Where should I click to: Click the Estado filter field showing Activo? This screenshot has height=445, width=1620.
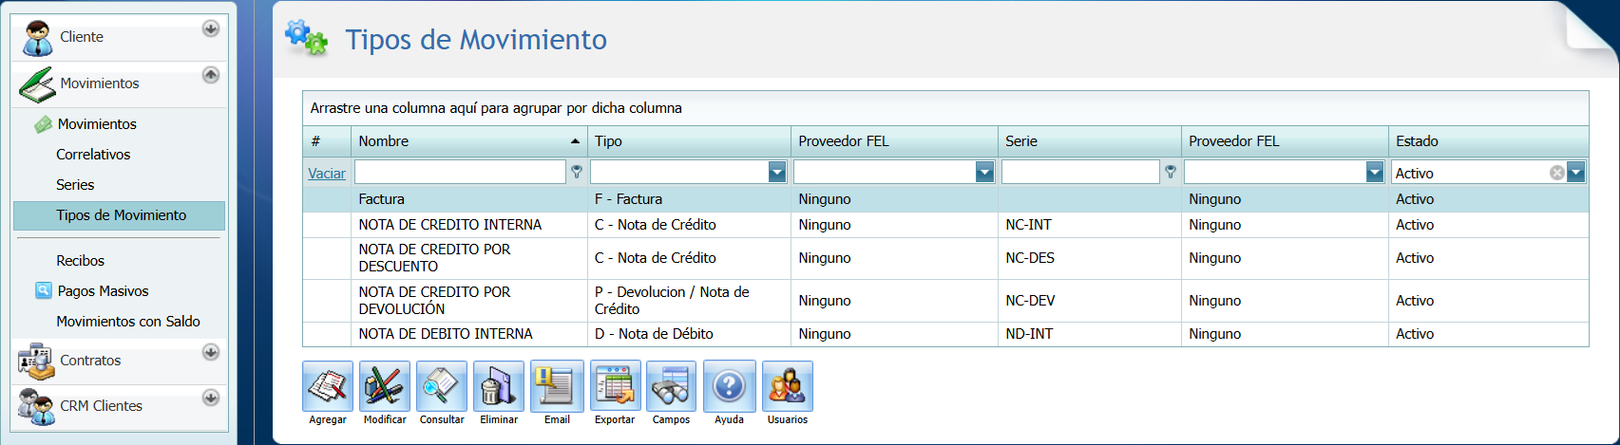1471,173
